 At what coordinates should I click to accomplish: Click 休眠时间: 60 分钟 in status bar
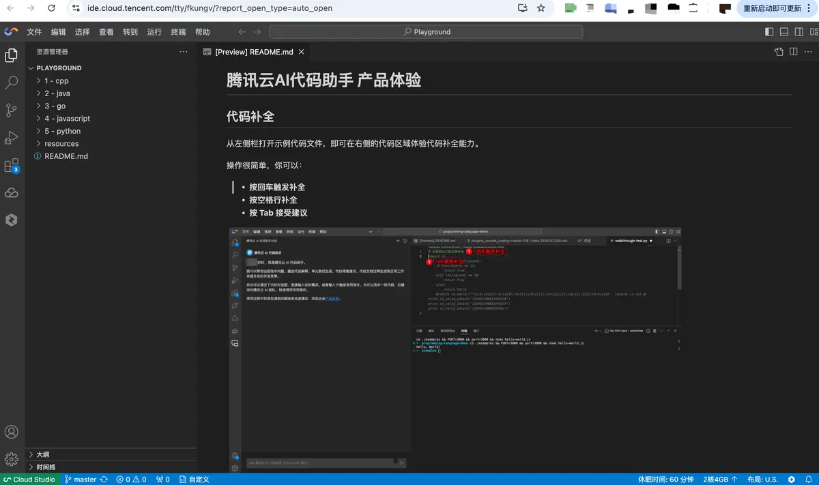(665, 480)
